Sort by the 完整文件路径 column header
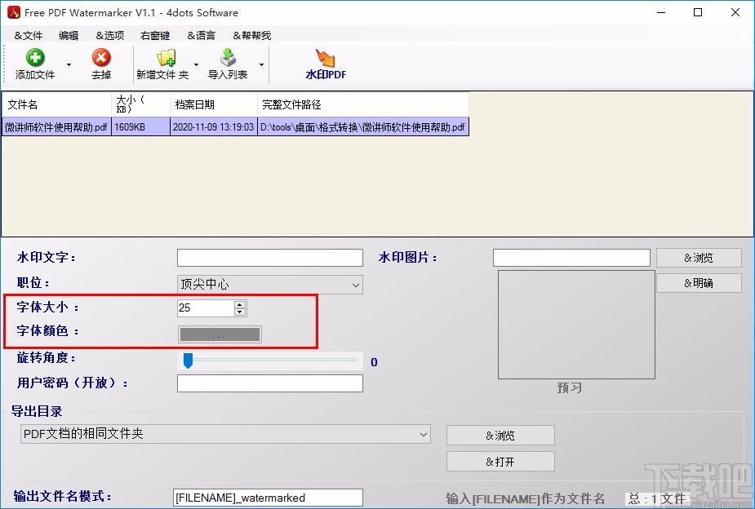Screen dimensions: 755x509 (363, 104)
